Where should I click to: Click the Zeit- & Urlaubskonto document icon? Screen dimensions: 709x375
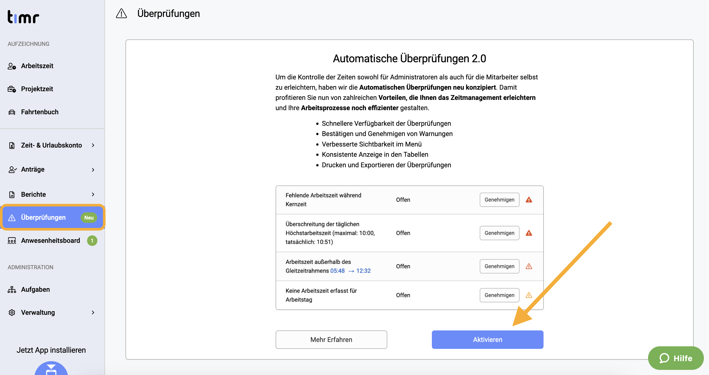point(12,145)
